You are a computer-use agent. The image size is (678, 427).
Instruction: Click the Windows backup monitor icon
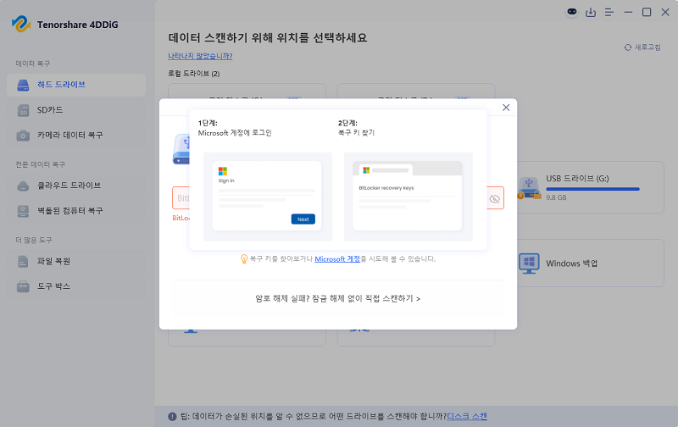click(529, 263)
